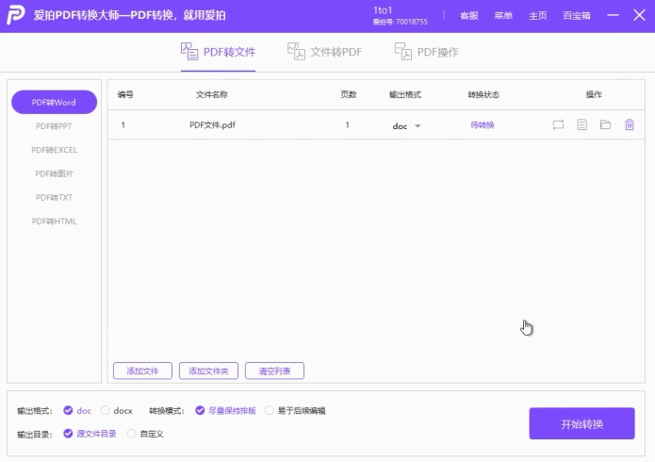Set output directory to 源文件目录
The image size is (655, 462).
(x=68, y=434)
